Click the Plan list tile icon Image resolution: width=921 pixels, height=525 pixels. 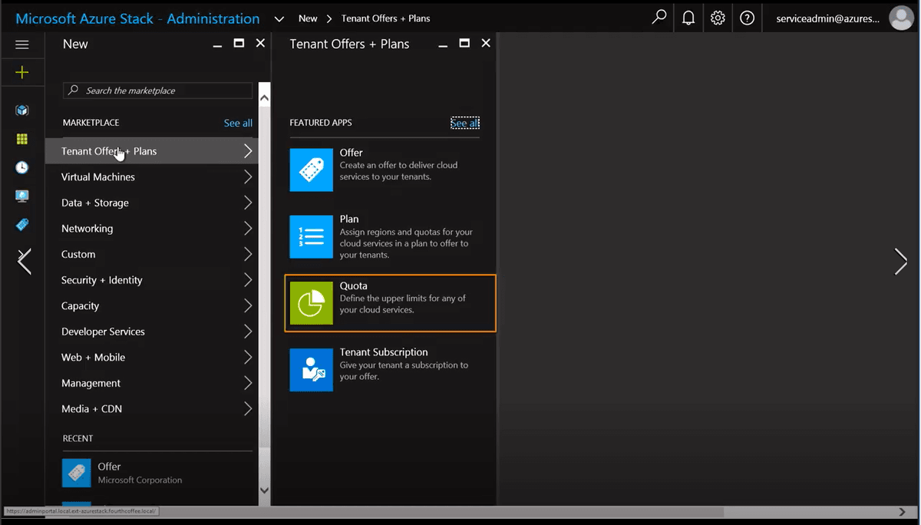coord(312,236)
